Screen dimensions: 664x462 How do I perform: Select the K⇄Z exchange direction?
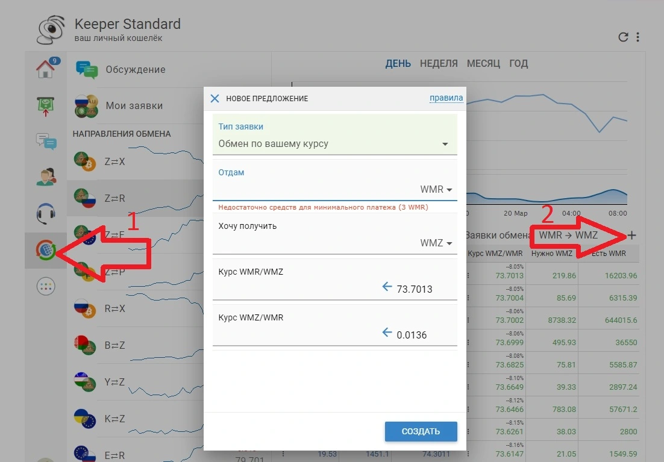(x=136, y=419)
